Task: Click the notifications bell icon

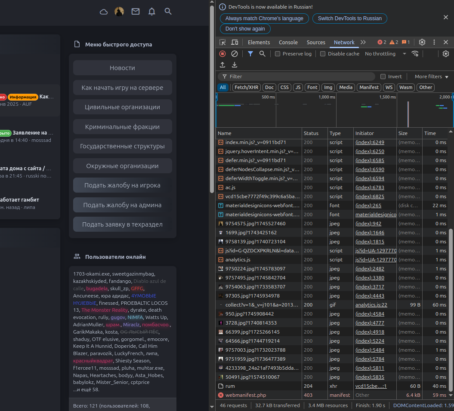Action: click(152, 12)
